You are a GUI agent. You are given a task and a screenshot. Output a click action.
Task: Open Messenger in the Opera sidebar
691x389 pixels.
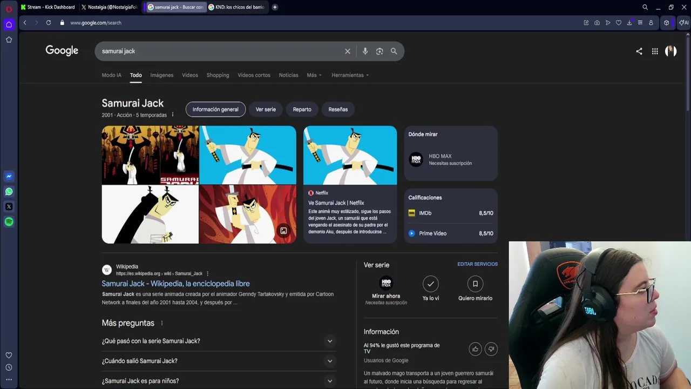point(9,176)
